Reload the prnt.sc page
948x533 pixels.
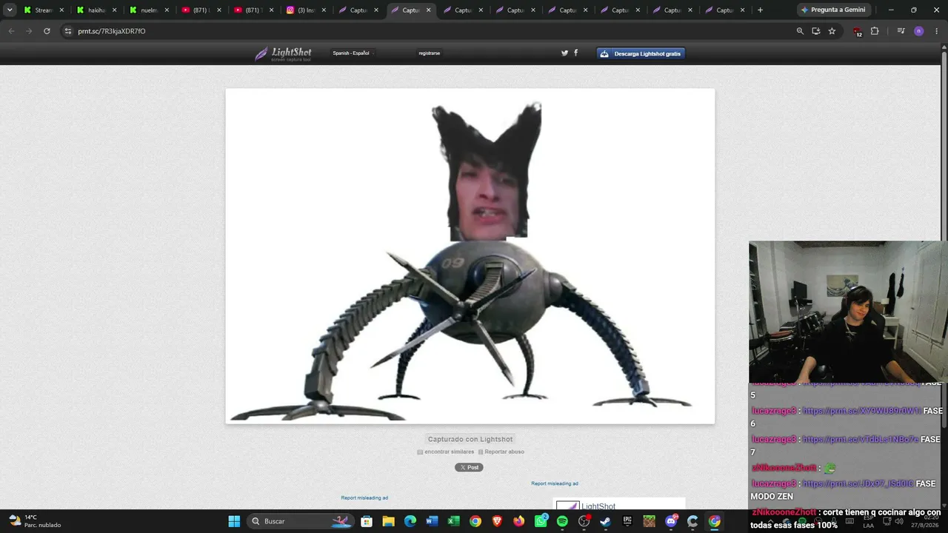(x=47, y=31)
